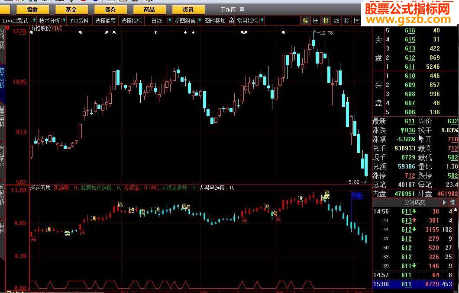Open the 指数 index tab
459x293 pixels.
(32, 10)
